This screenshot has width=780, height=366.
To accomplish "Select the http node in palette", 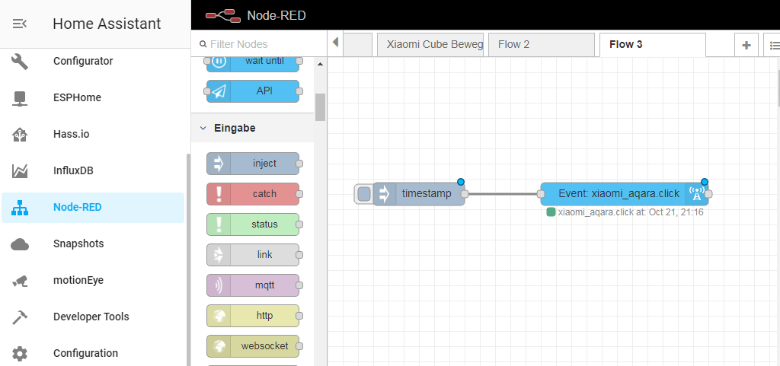I will pos(253,315).
